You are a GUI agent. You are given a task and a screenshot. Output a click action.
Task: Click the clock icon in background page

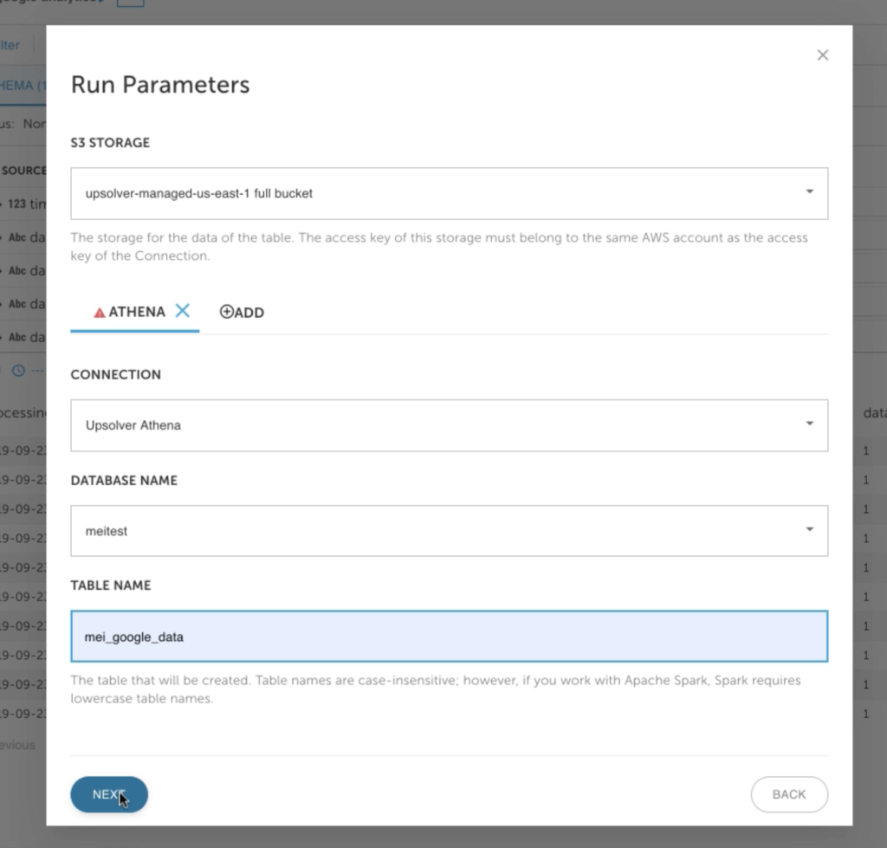pos(19,371)
